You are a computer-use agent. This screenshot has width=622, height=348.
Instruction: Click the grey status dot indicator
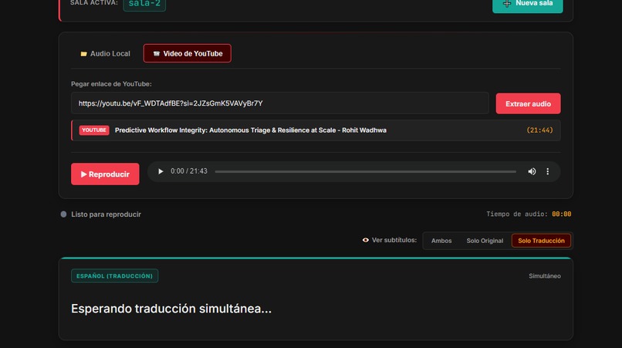[63, 215]
